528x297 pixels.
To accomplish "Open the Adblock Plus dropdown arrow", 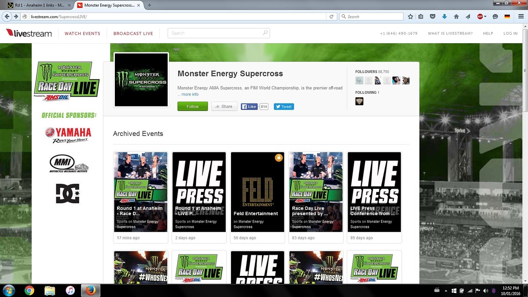I will click(x=485, y=17).
